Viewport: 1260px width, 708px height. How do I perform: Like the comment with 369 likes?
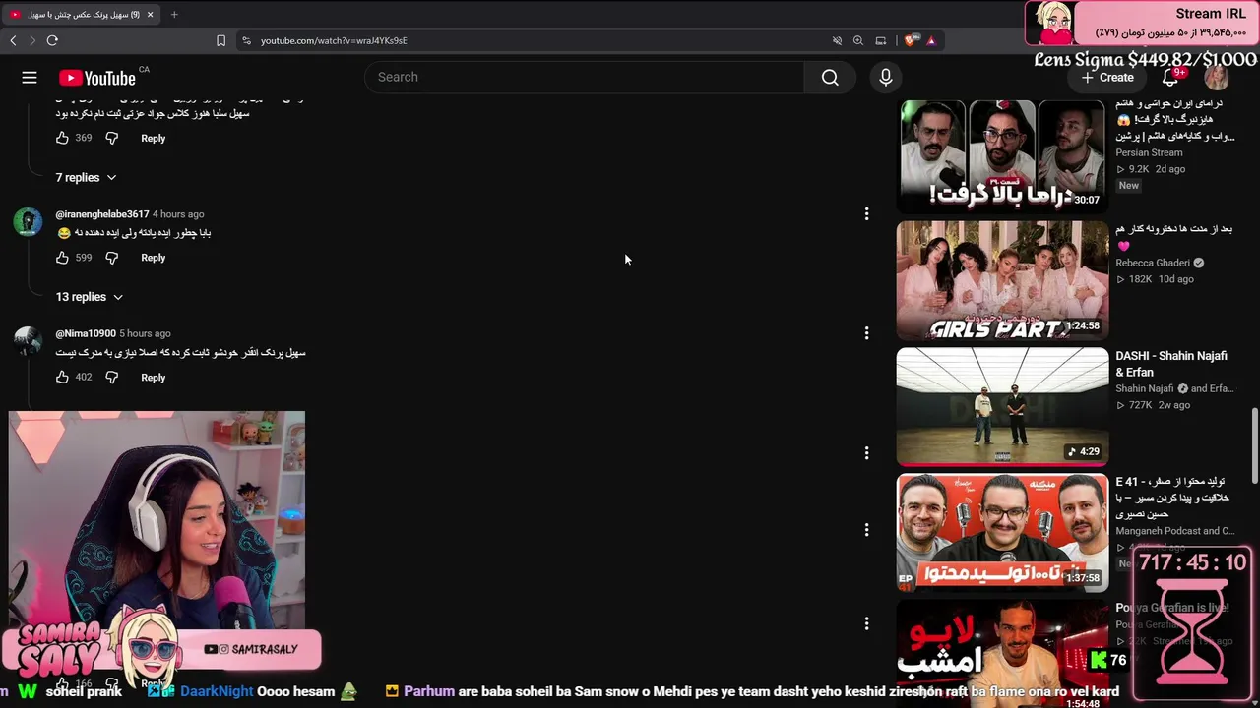coord(62,139)
